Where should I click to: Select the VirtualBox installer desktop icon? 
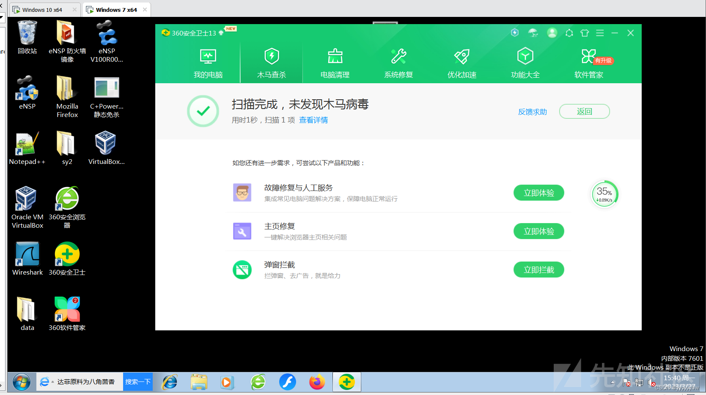[107, 148]
